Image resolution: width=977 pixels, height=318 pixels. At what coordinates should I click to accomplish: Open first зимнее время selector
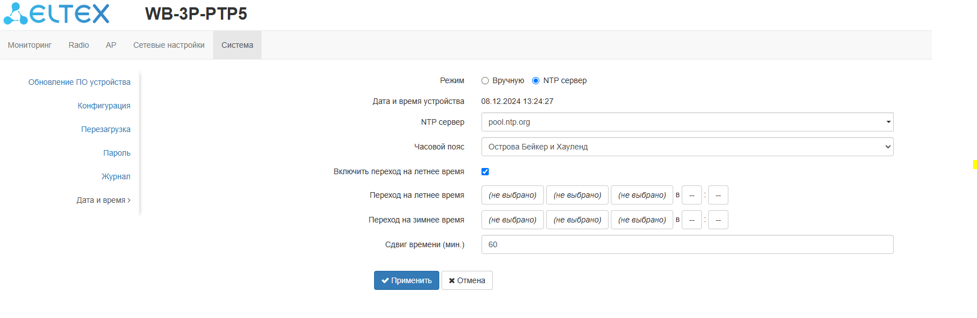click(512, 220)
